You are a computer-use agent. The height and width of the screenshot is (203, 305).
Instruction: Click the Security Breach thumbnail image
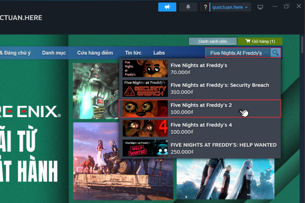tap(145, 88)
